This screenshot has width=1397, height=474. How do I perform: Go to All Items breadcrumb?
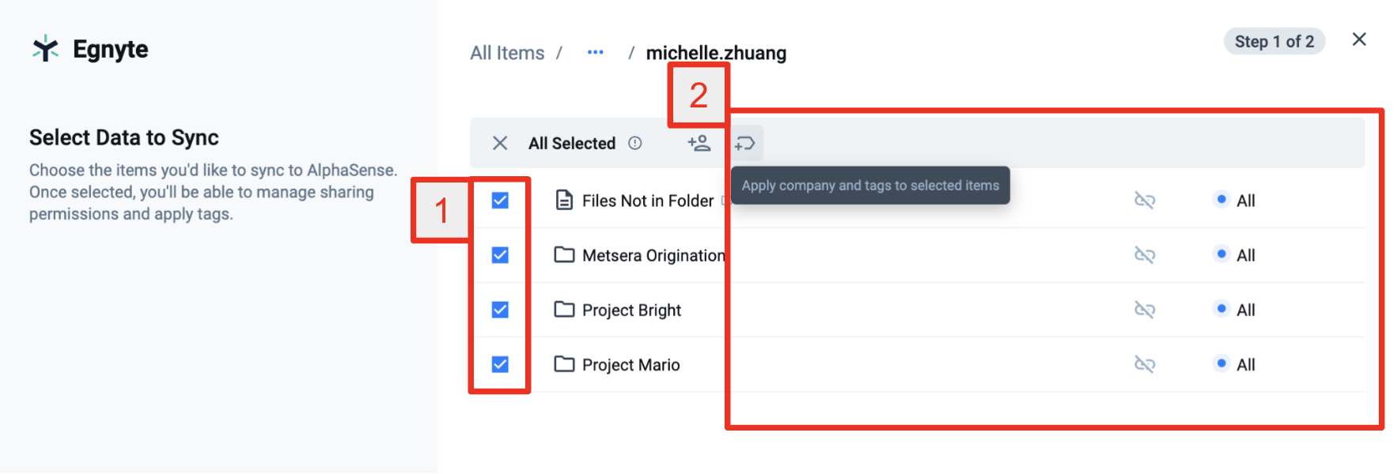point(507,53)
